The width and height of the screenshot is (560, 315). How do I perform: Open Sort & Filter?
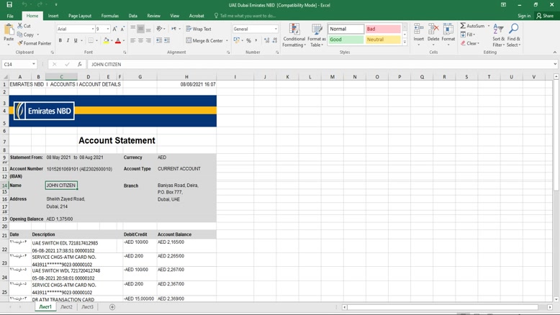pyautogui.click(x=498, y=35)
